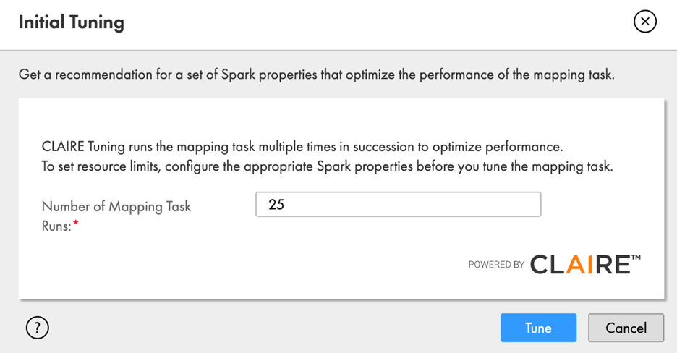The height and width of the screenshot is (353, 677).
Task: Click the CLAIRE logo
Action: pos(580,264)
